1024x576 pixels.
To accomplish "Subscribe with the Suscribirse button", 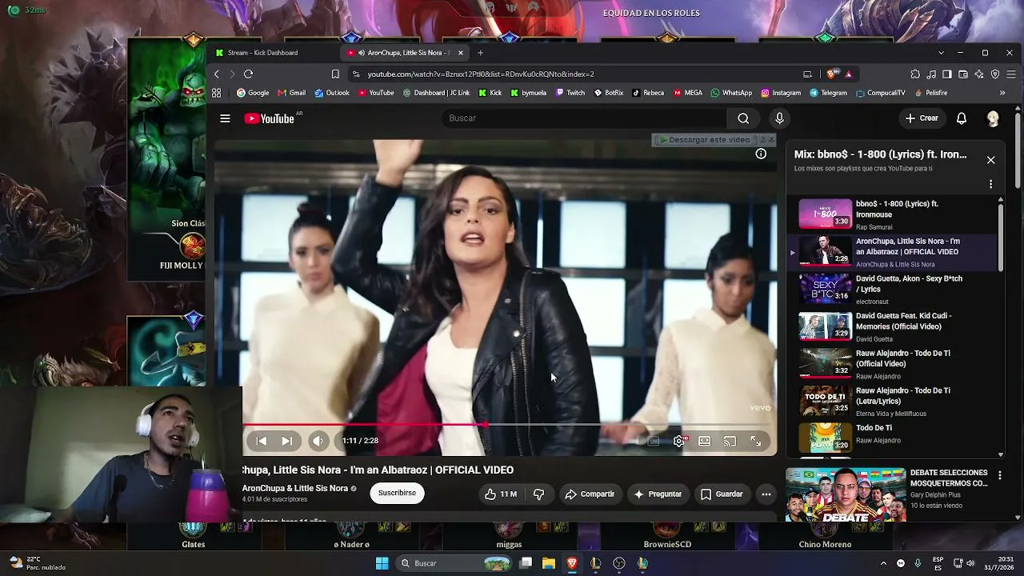I will tap(397, 494).
